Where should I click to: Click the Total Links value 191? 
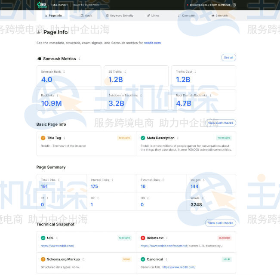coord(44,186)
